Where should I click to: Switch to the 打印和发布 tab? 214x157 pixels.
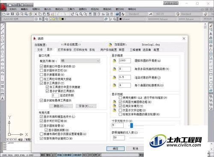tap(80, 50)
